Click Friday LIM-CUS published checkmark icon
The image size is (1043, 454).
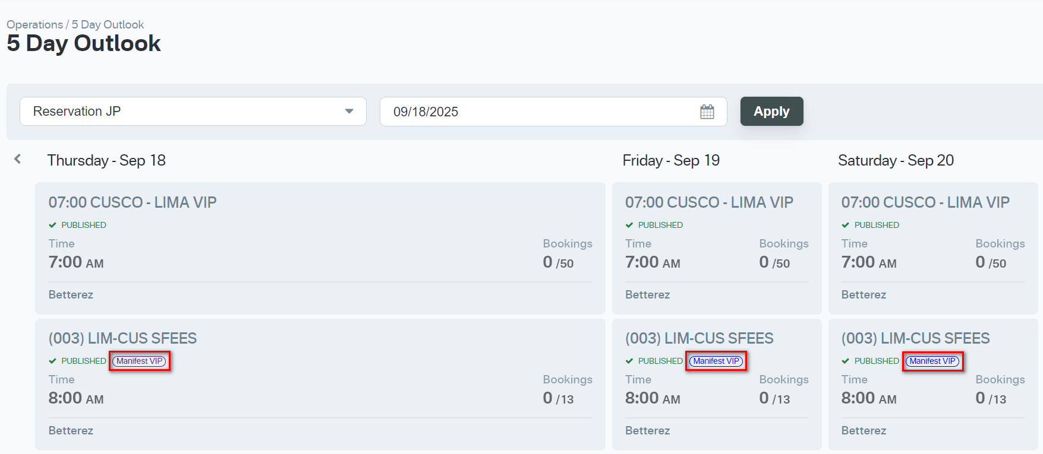click(x=629, y=361)
